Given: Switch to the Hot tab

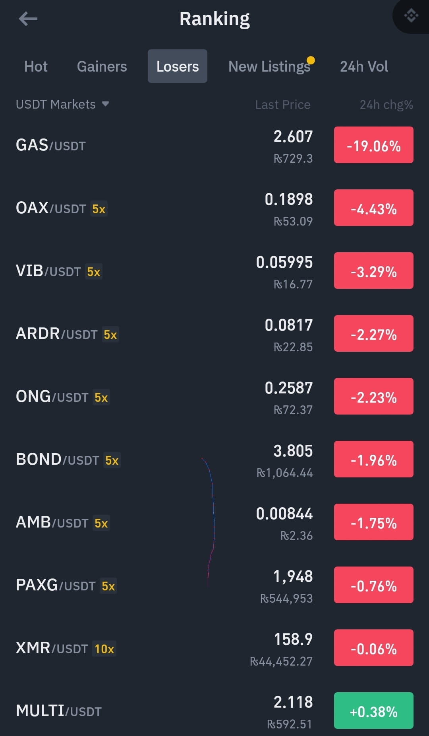Looking at the screenshot, I should tap(36, 66).
